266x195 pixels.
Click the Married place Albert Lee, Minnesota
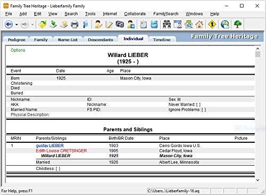pos(179,162)
